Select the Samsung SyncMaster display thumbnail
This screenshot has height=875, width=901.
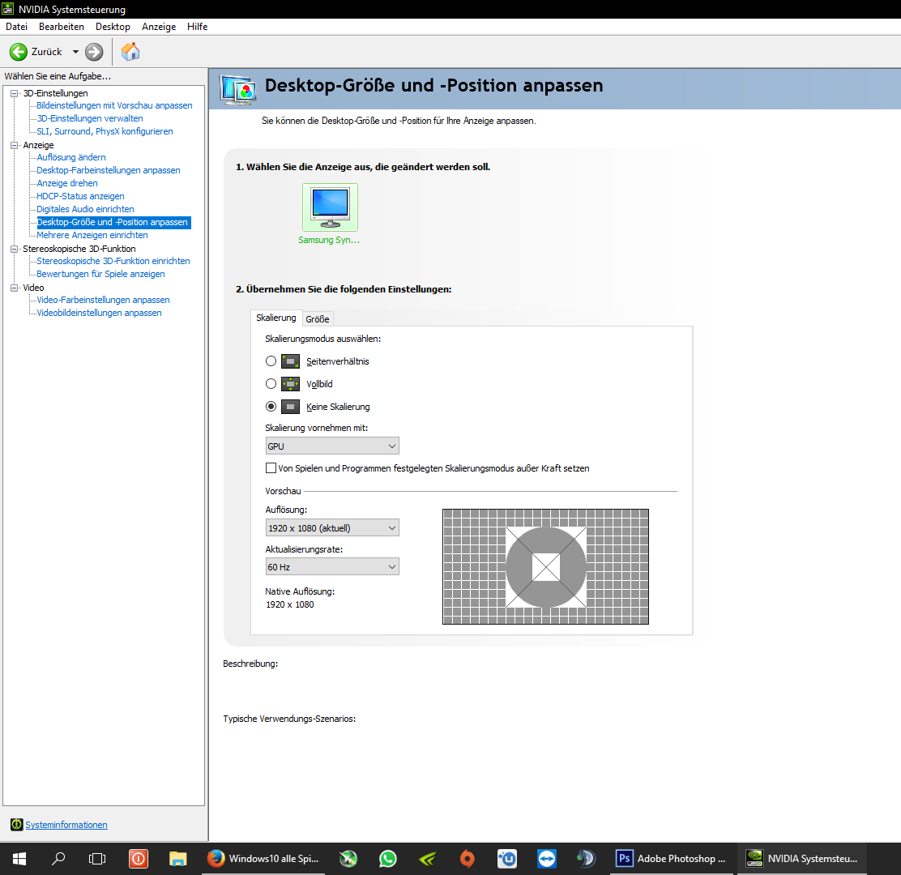pyautogui.click(x=330, y=207)
